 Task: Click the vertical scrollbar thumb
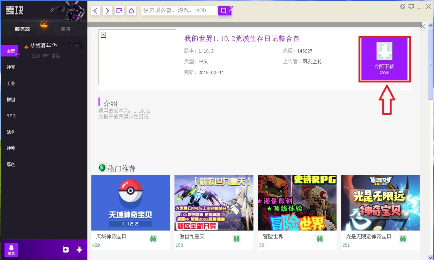(x=431, y=64)
